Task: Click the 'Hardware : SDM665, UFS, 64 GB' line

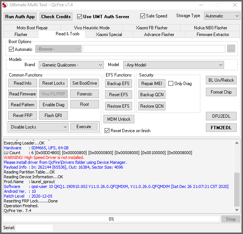Action: (36, 148)
